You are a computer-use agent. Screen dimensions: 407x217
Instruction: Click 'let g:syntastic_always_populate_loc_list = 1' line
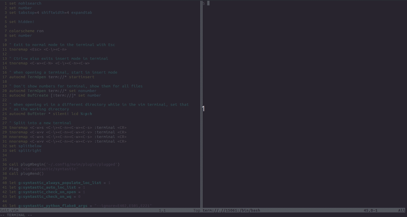[x=60, y=183]
